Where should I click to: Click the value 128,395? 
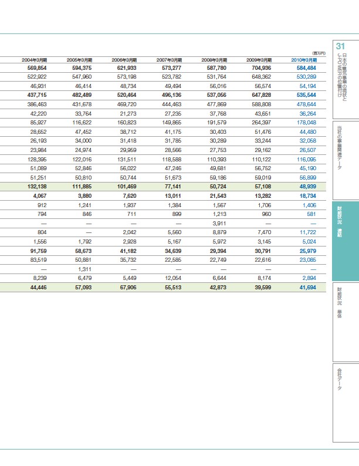point(37,159)
